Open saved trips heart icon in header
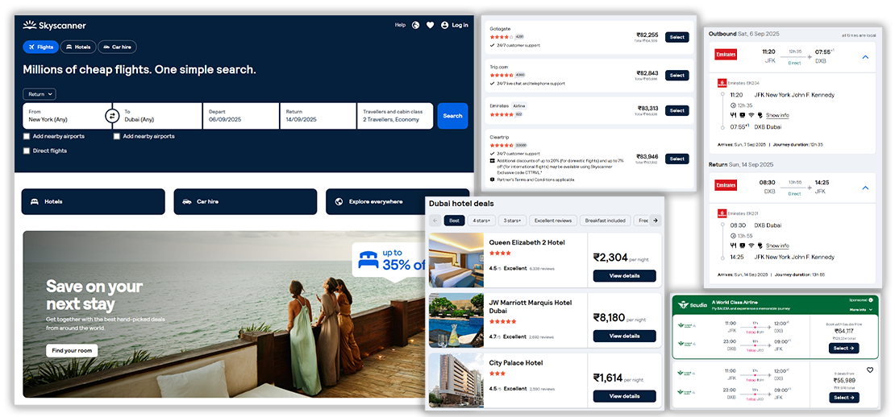The image size is (895, 417). pyautogui.click(x=431, y=25)
